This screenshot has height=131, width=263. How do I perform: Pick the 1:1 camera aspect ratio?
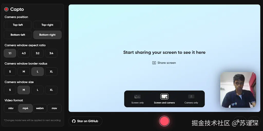pos(10,53)
